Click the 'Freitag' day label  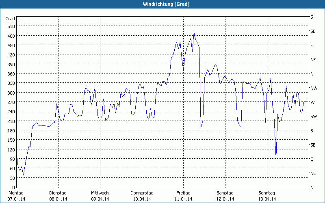[183, 193]
